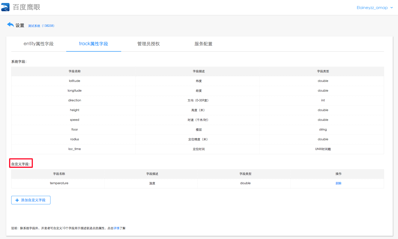
Task: Select the track属性字段 tab
Action: coord(93,44)
